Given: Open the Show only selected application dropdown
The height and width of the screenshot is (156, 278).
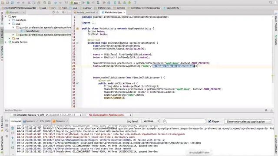Looking at the screenshot, I should click(248, 121).
